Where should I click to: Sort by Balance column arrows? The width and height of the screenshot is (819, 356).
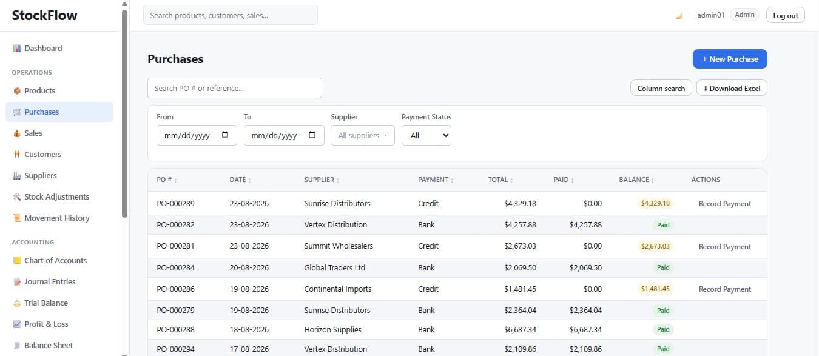click(653, 180)
